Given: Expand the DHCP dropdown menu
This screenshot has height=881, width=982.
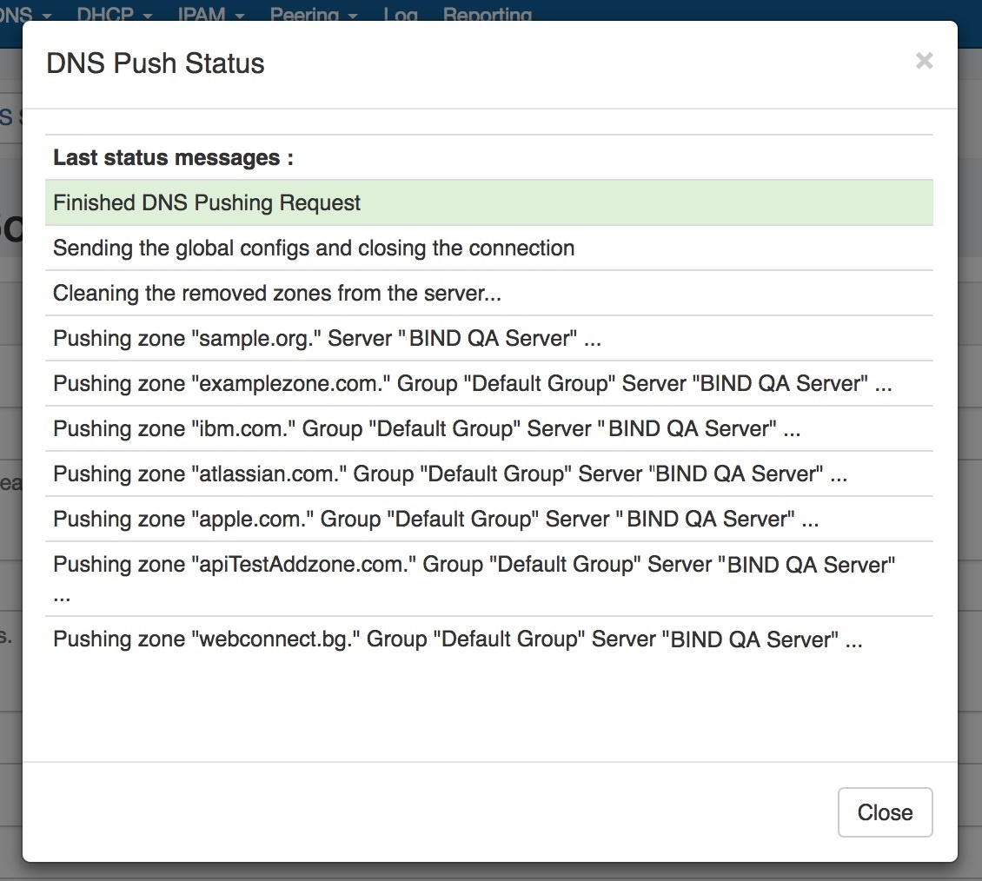Looking at the screenshot, I should [x=115, y=15].
